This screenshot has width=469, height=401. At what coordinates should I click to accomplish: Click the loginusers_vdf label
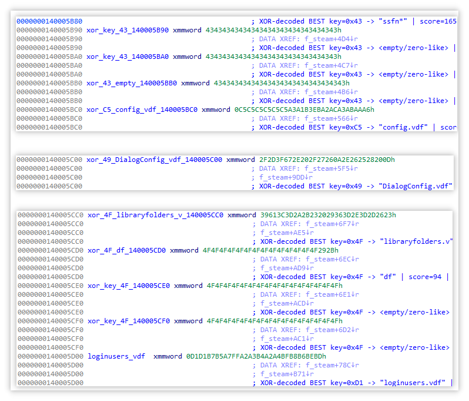[117, 356]
